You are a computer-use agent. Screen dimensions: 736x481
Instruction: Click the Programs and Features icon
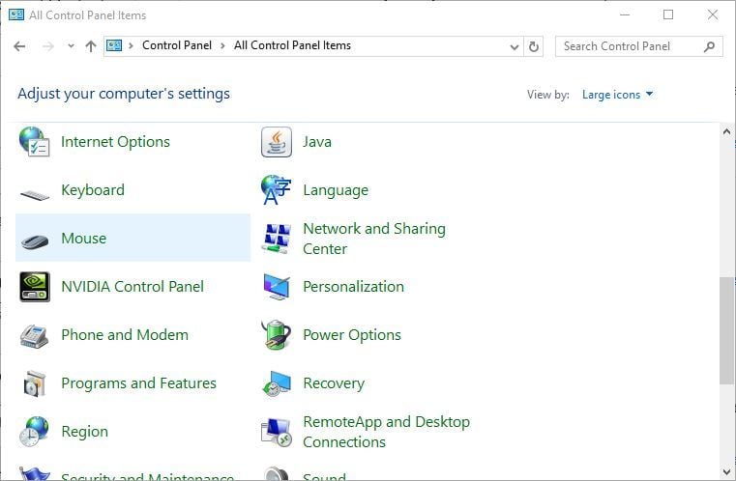[x=34, y=383]
